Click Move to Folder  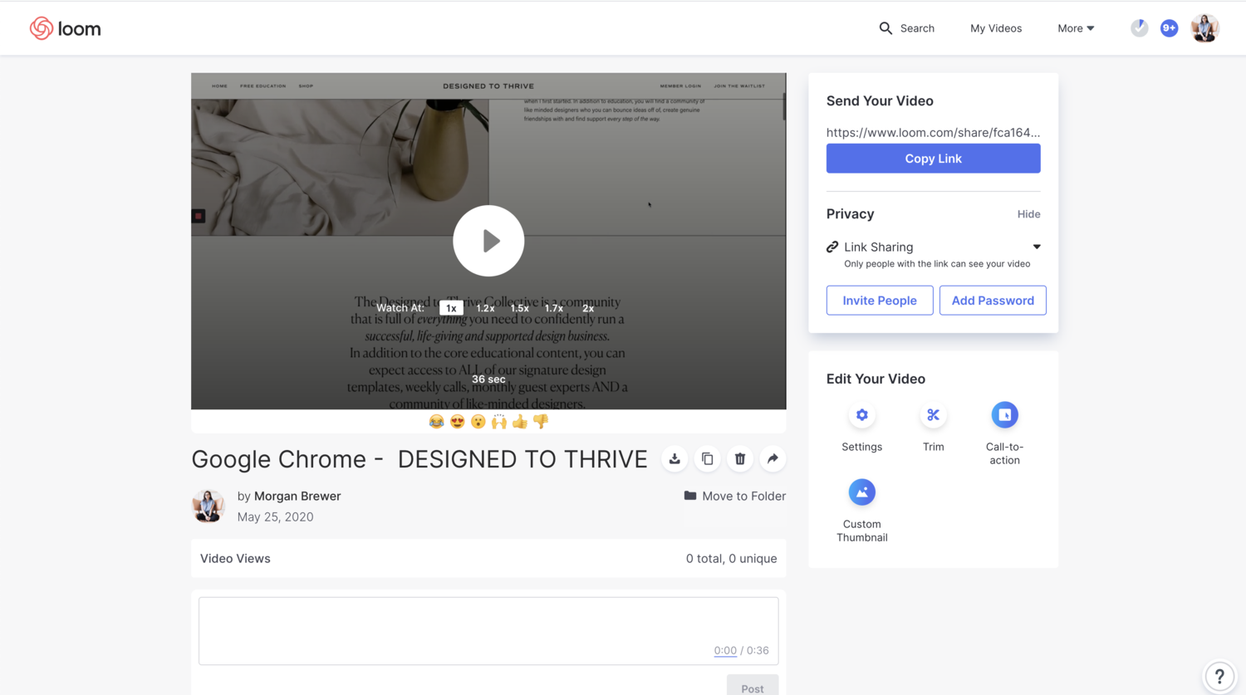tap(734, 496)
